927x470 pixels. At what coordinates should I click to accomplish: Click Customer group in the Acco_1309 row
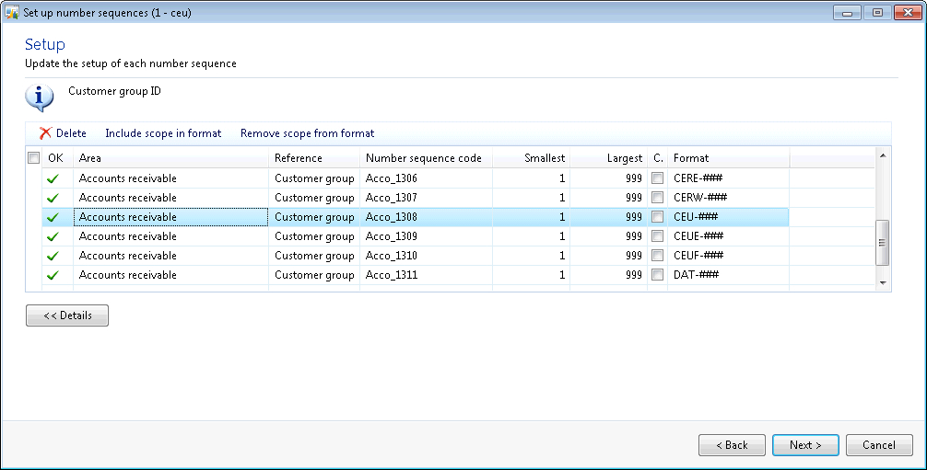coord(314,236)
